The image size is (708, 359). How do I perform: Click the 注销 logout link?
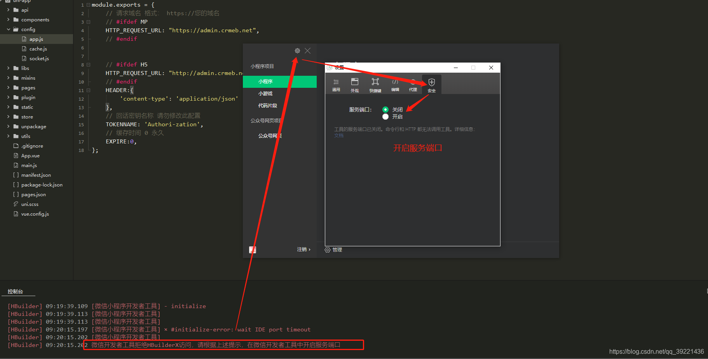tap(303, 249)
